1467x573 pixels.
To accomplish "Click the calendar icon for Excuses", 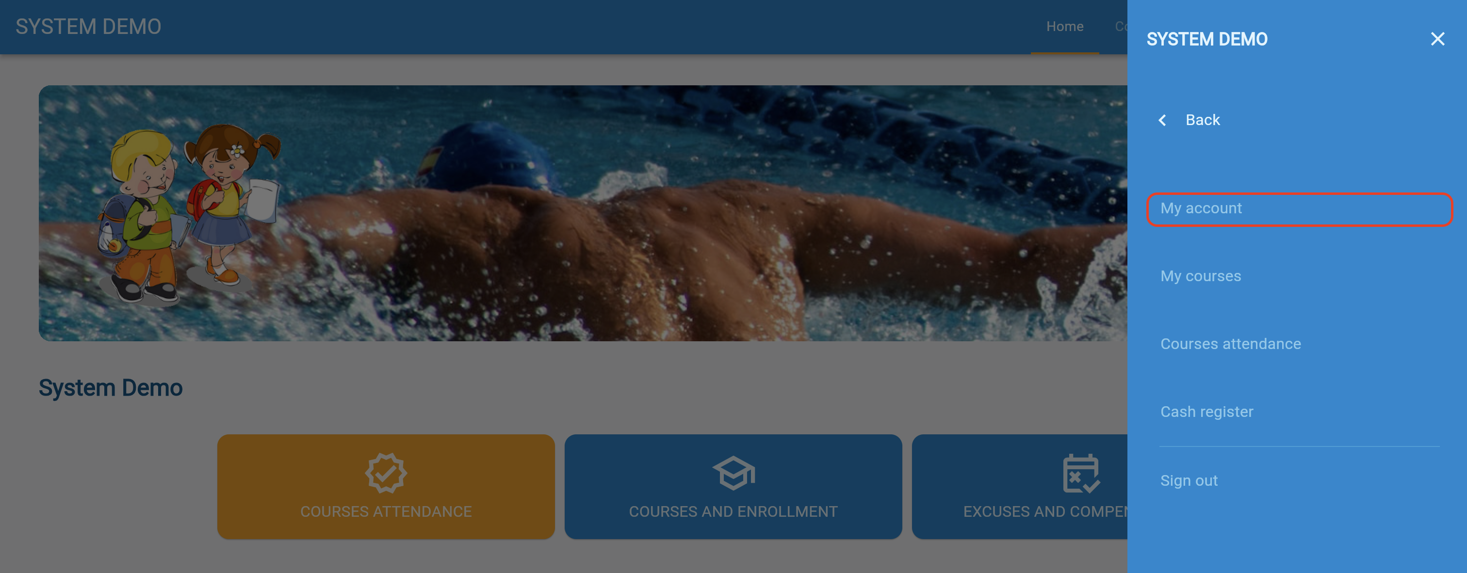I will click(x=1081, y=473).
